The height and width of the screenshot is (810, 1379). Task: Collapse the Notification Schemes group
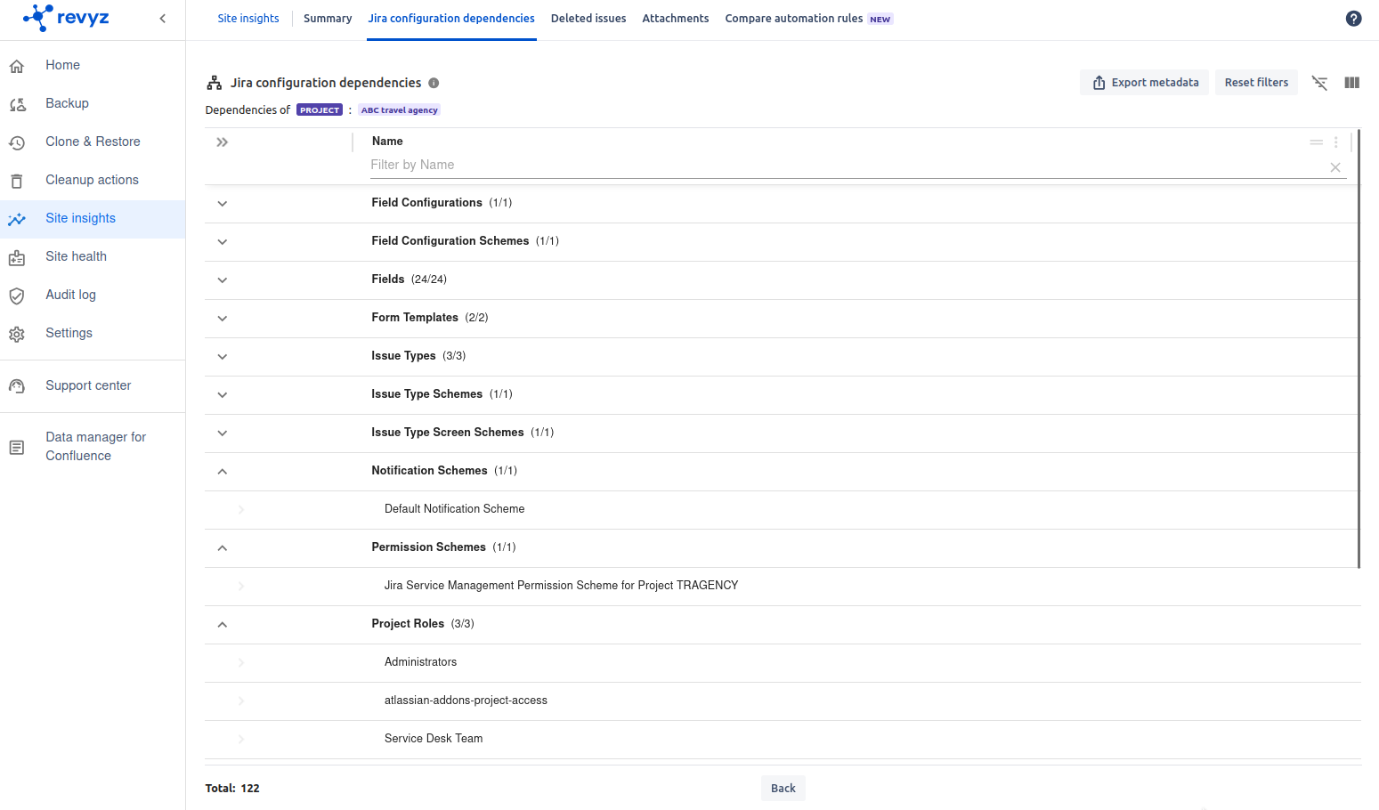point(223,471)
